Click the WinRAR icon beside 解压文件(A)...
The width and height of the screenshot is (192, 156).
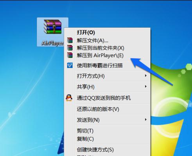pyautogui.click(x=70, y=40)
